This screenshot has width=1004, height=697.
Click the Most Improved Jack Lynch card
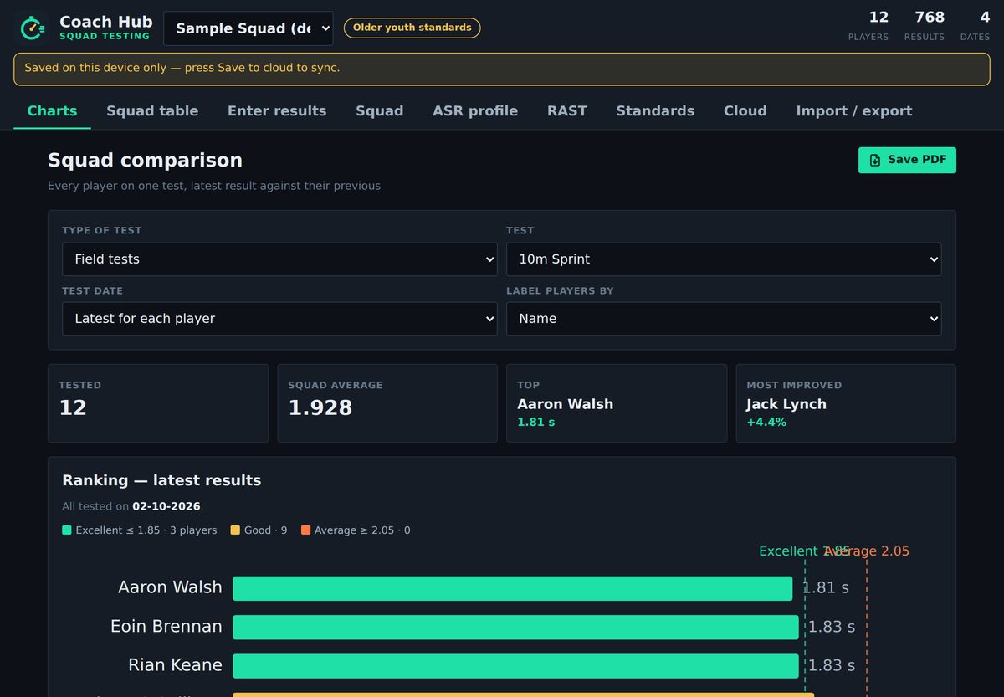pos(846,403)
